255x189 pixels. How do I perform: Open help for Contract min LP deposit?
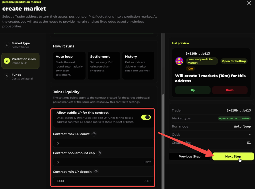pos(96,172)
